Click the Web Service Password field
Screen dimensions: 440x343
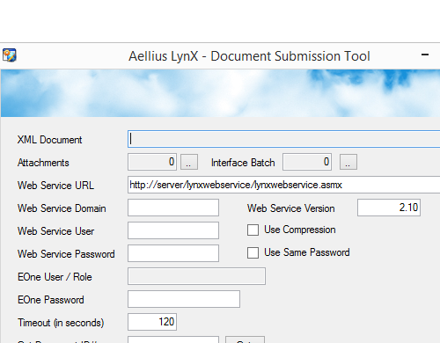click(173, 253)
